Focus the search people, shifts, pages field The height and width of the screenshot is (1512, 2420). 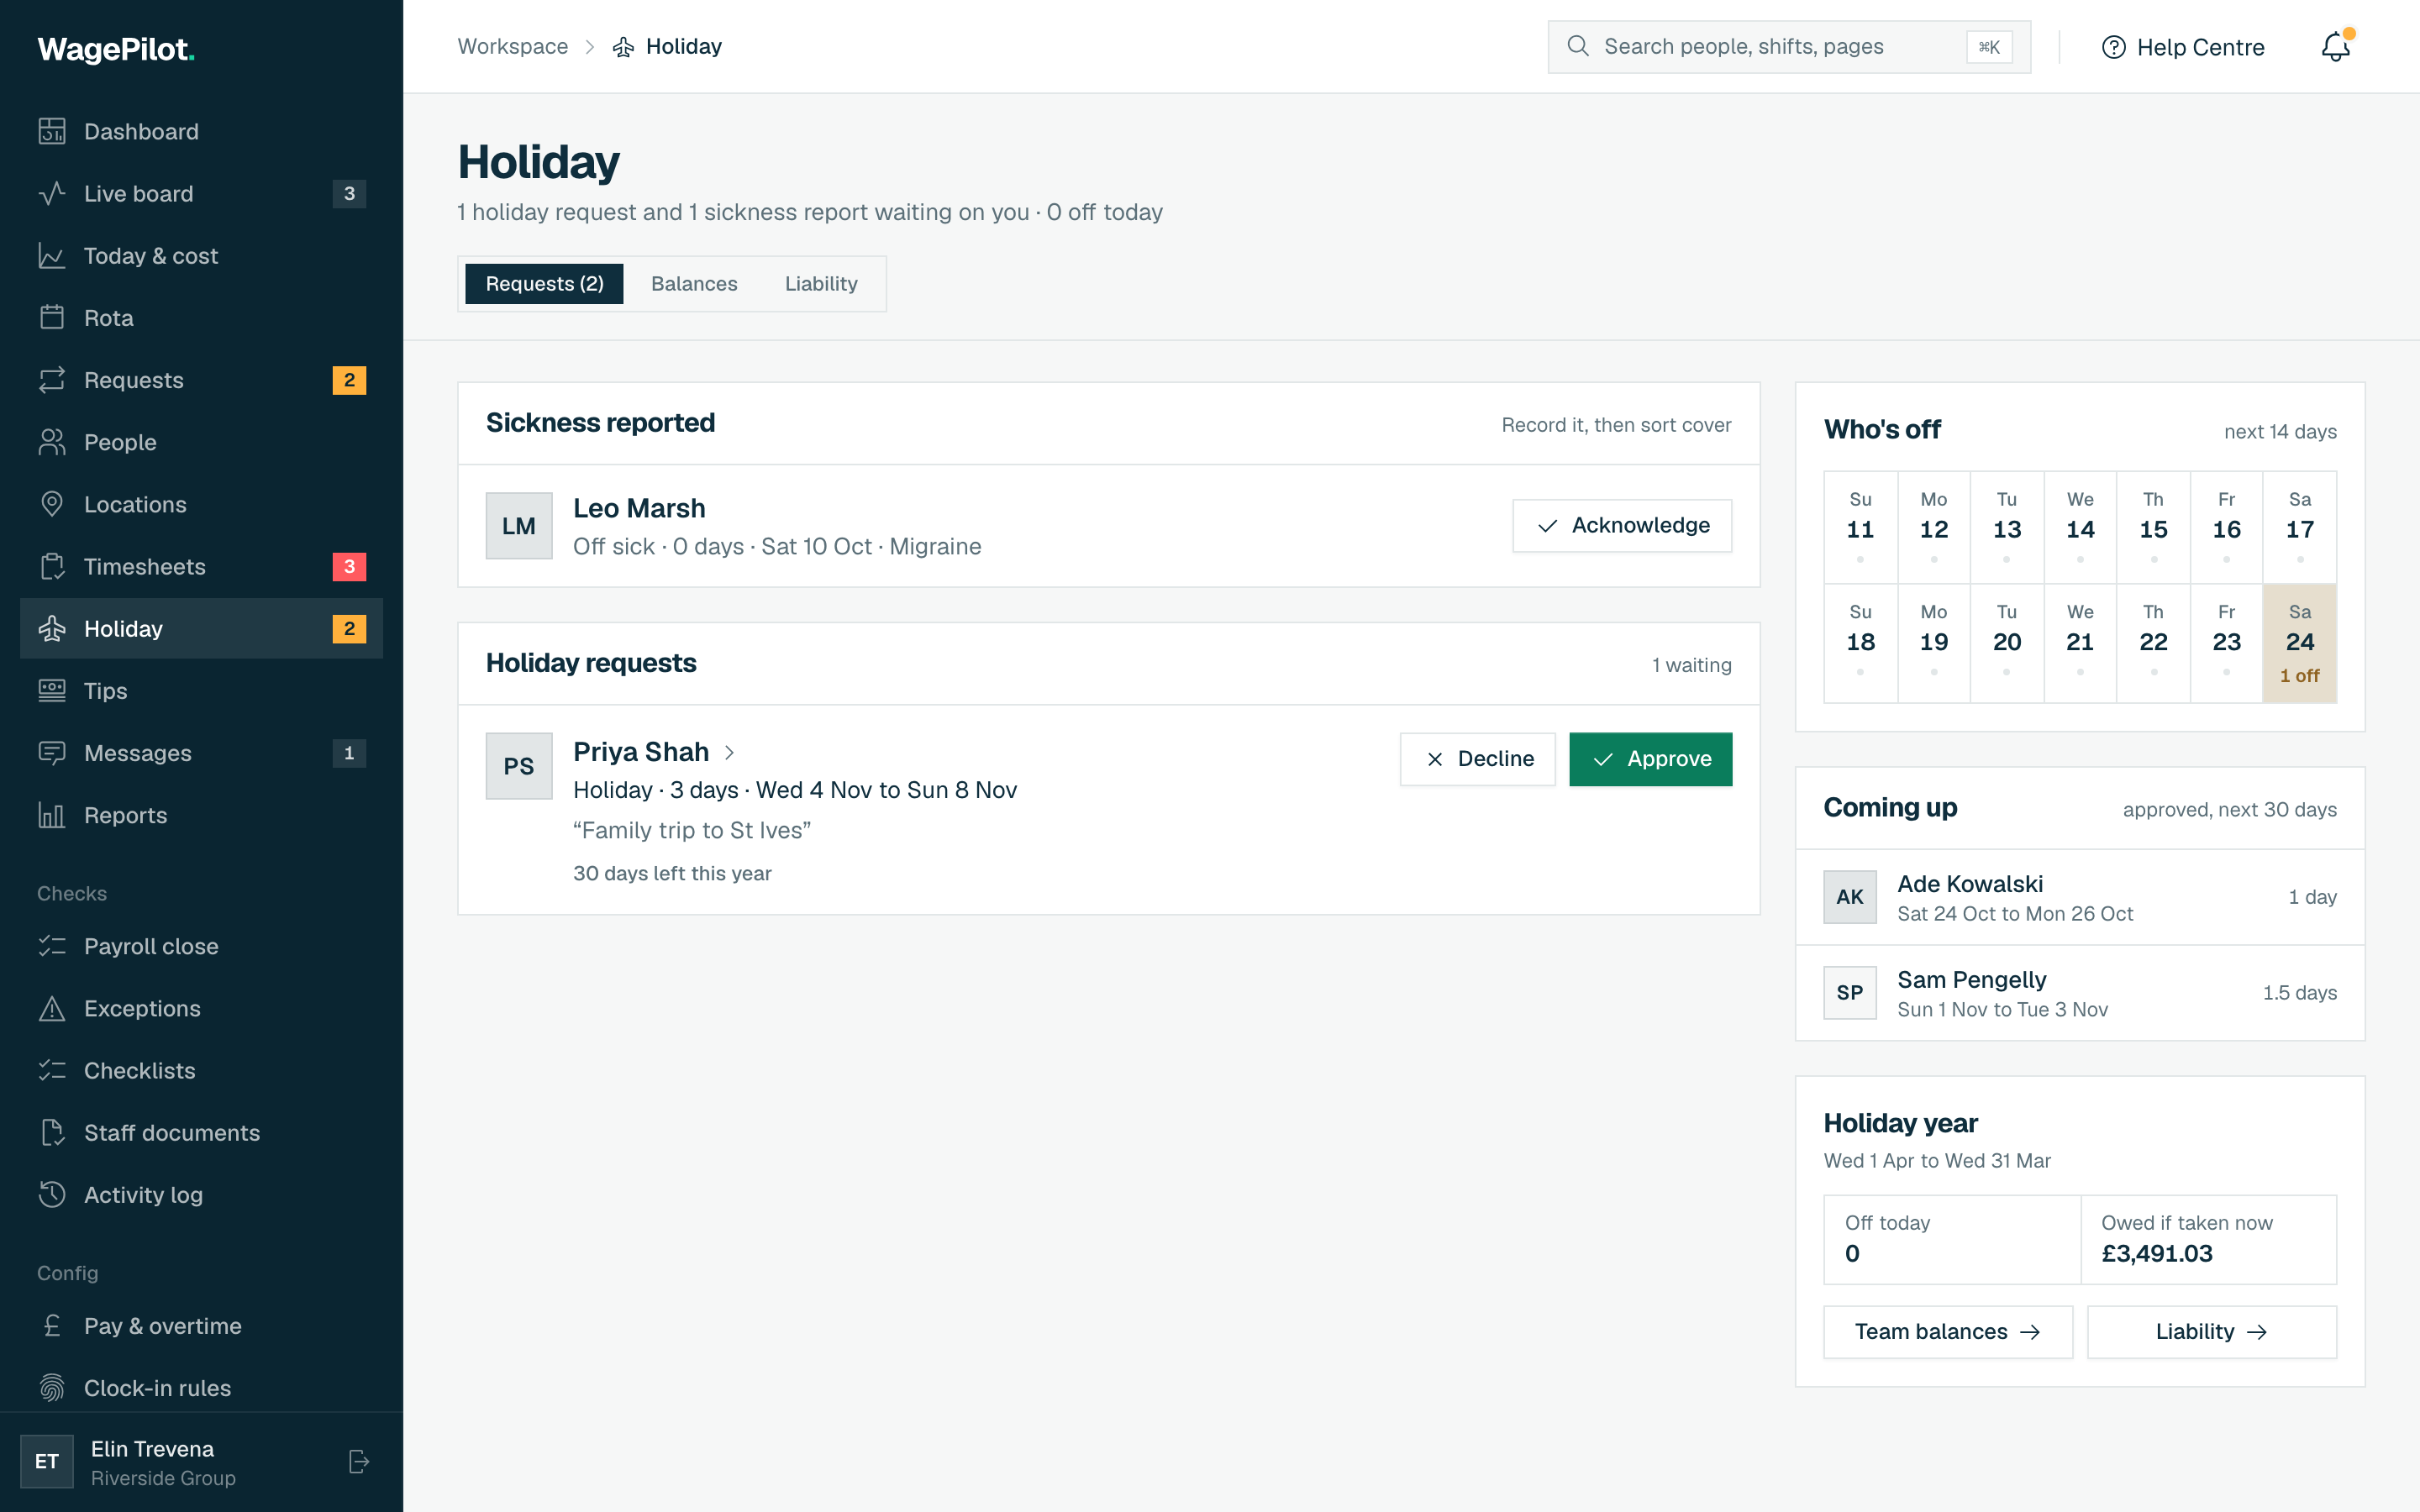(x=1788, y=46)
